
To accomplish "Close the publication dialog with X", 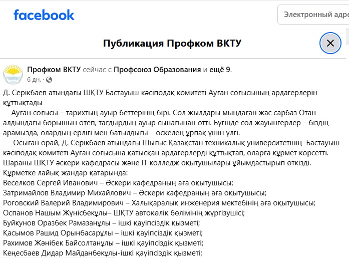I will (x=330, y=44).
